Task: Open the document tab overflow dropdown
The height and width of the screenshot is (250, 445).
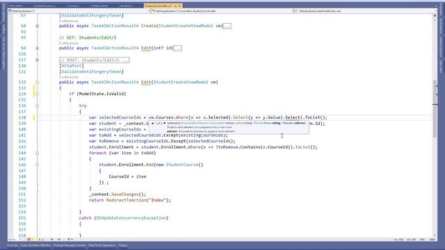Action: (x=436, y=6)
